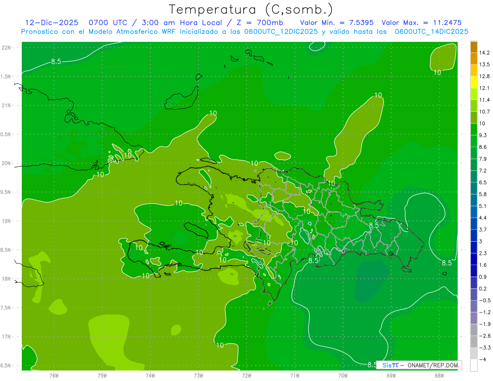Click the '11.4' color bar label
Image resolution: width=493 pixels, height=381 pixels.
coord(484,100)
